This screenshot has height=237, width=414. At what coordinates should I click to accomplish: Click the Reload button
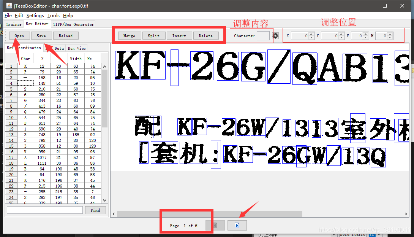tap(65, 36)
